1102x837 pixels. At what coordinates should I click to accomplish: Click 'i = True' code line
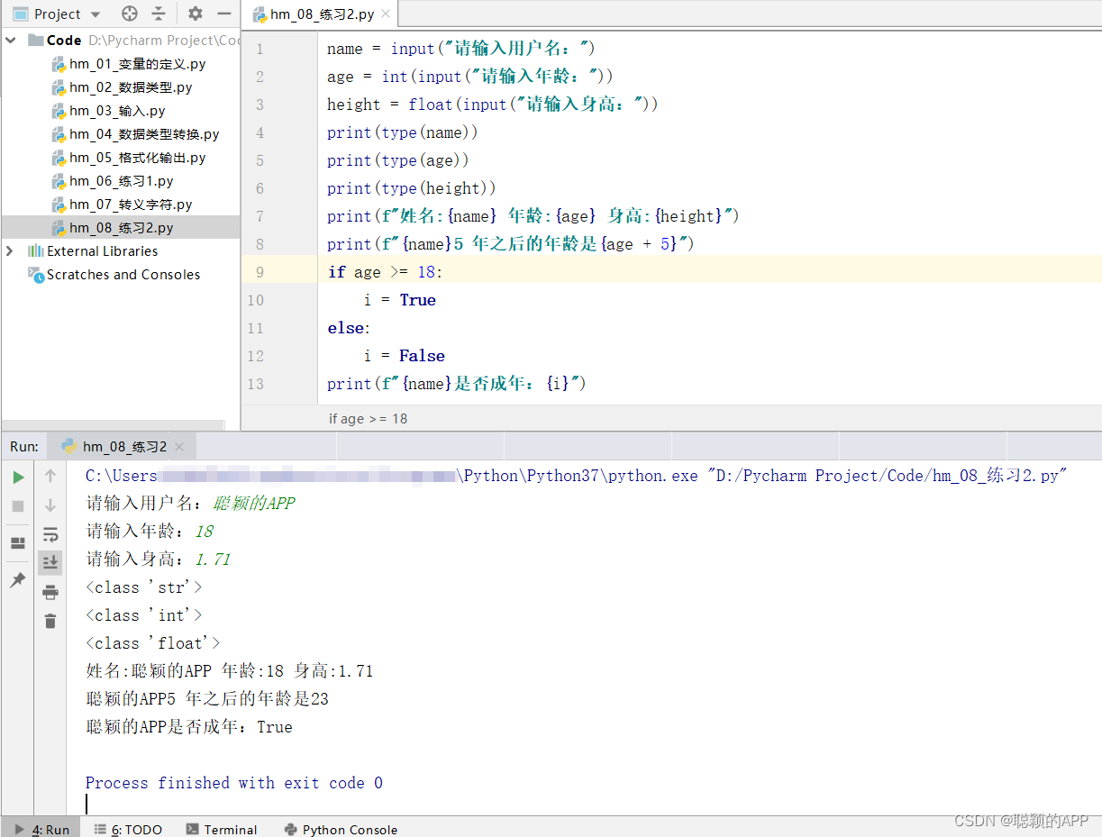pyautogui.click(x=400, y=300)
